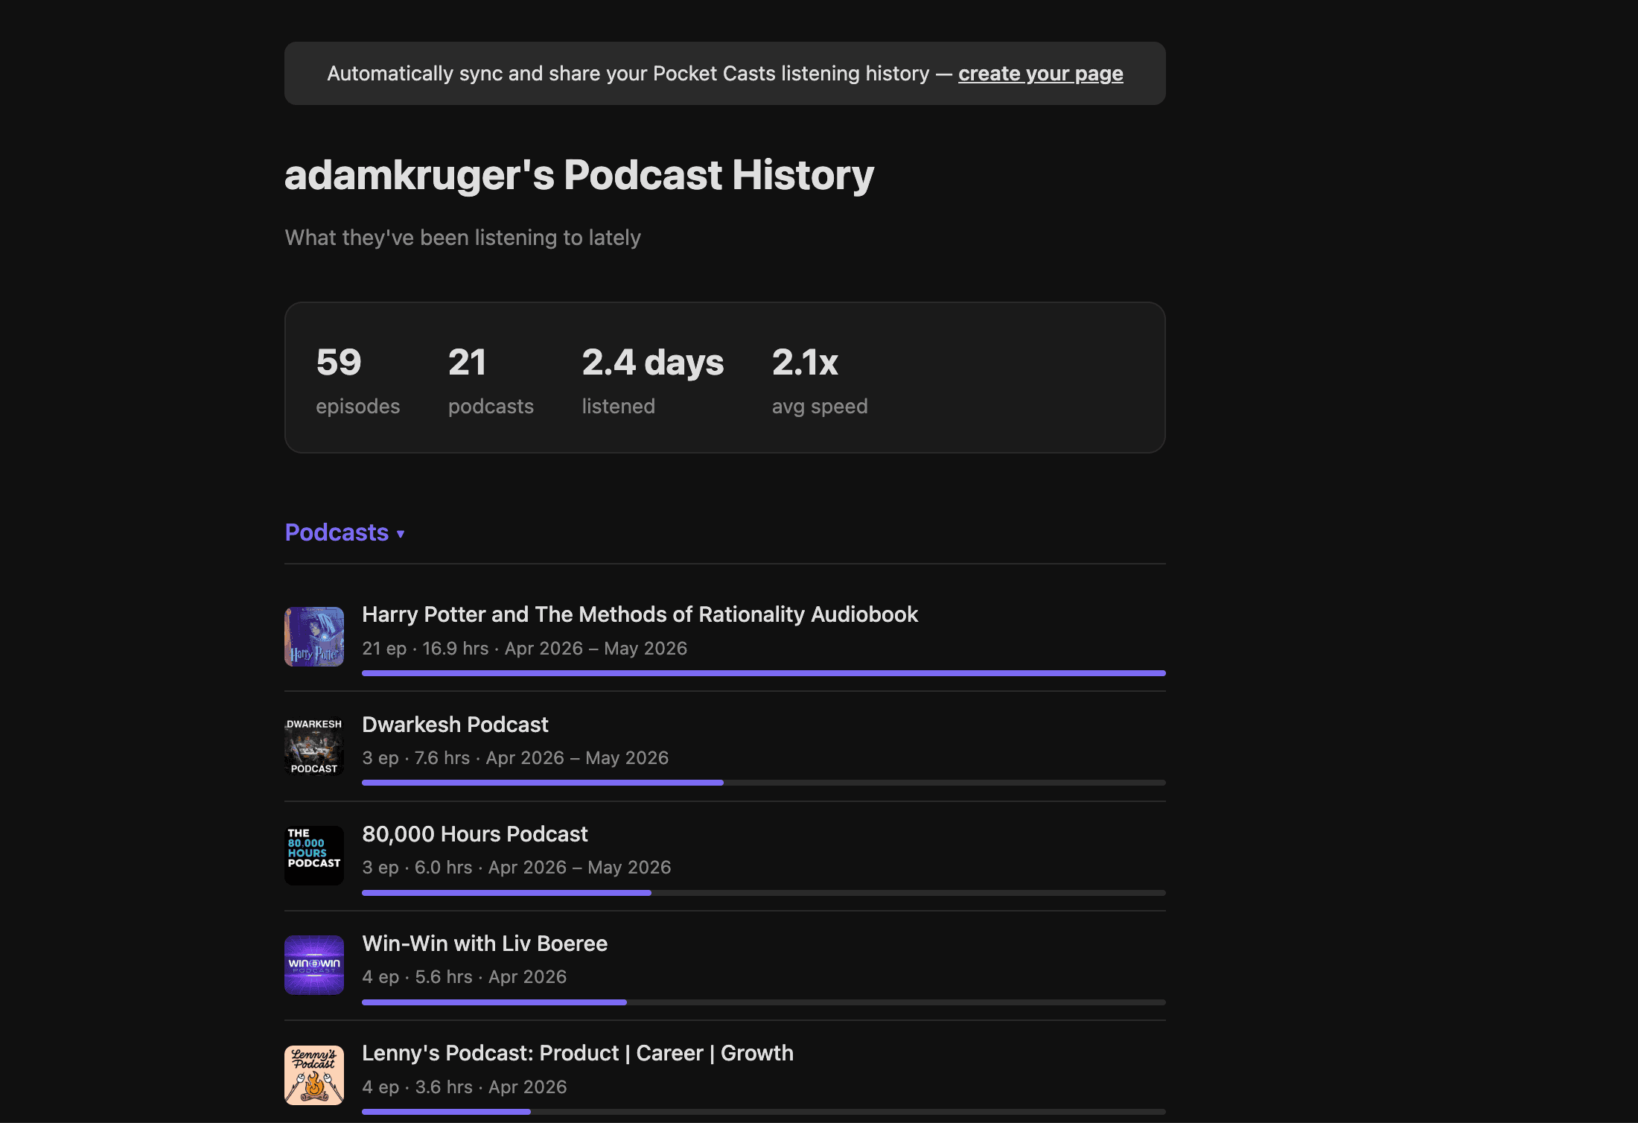Viewport: 1638px width, 1123px height.
Task: Click the adamkruger's Podcast History heading
Action: 579,176
